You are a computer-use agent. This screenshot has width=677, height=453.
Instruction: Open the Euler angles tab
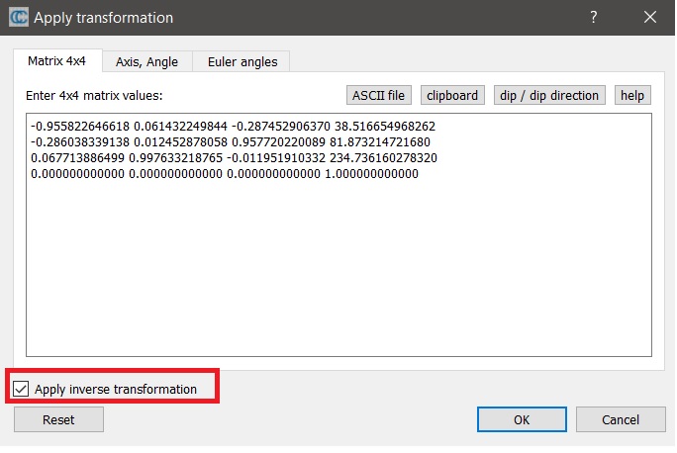(242, 61)
